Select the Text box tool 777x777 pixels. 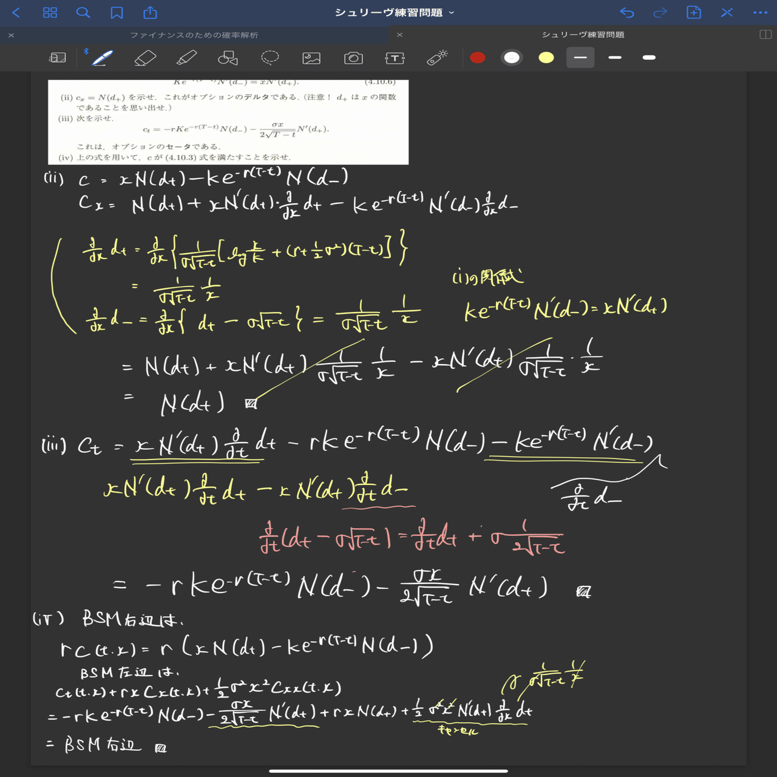395,58
